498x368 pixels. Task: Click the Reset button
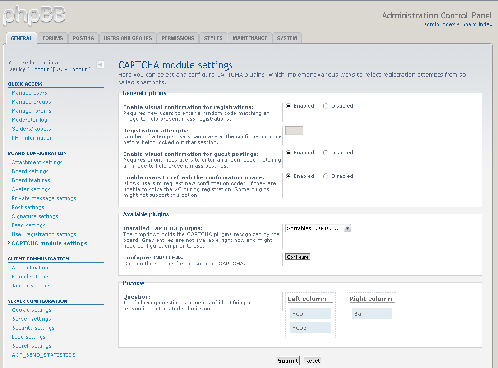point(313,361)
